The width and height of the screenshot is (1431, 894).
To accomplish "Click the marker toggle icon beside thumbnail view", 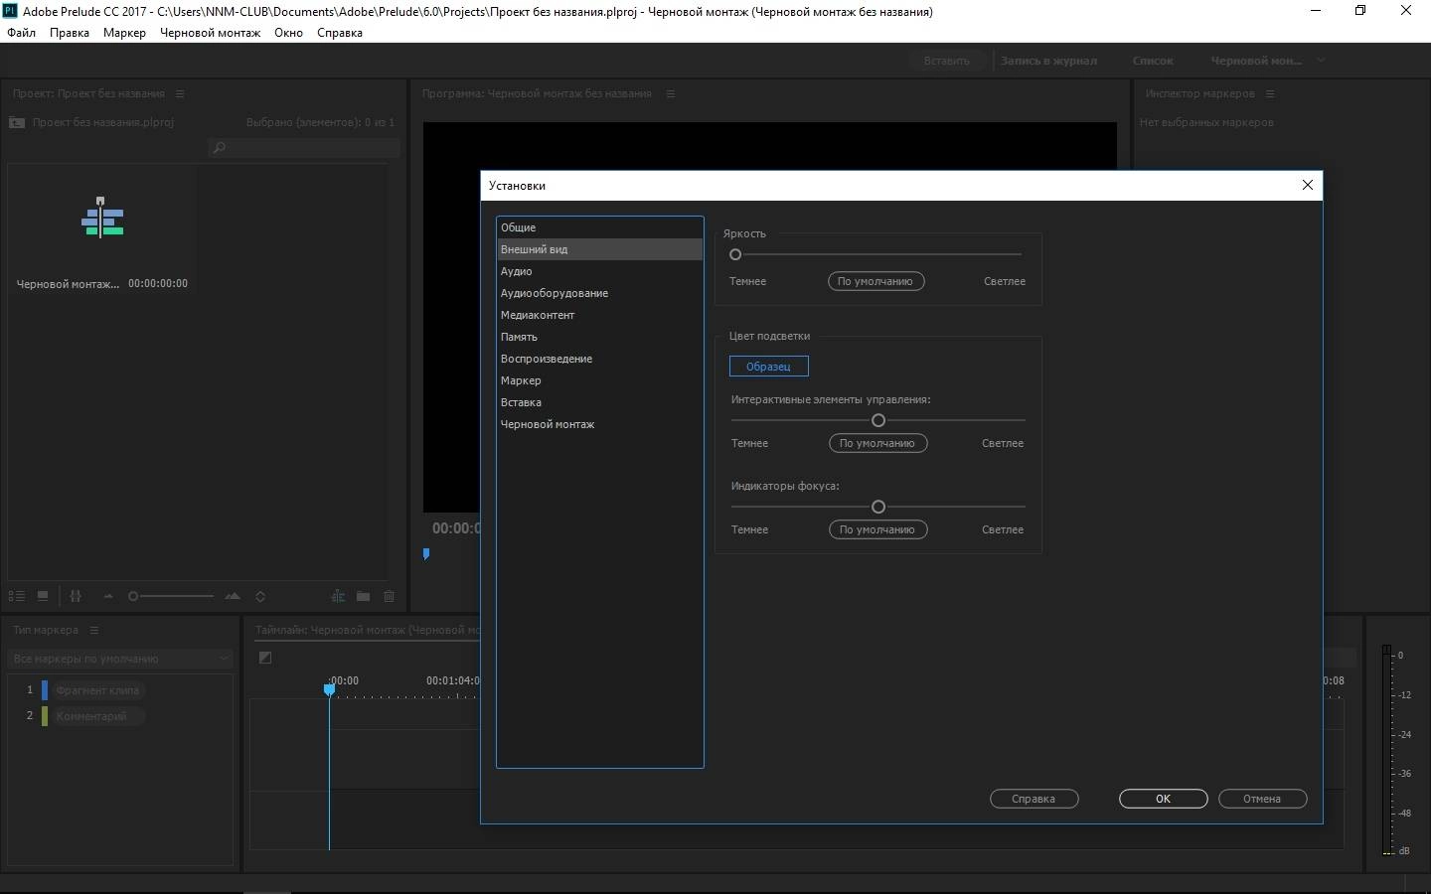I will pos(76,596).
